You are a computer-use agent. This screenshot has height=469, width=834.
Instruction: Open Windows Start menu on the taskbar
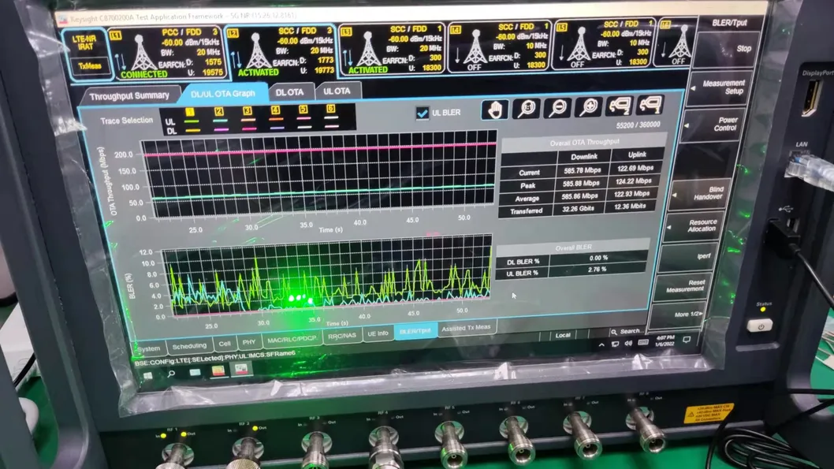point(147,374)
